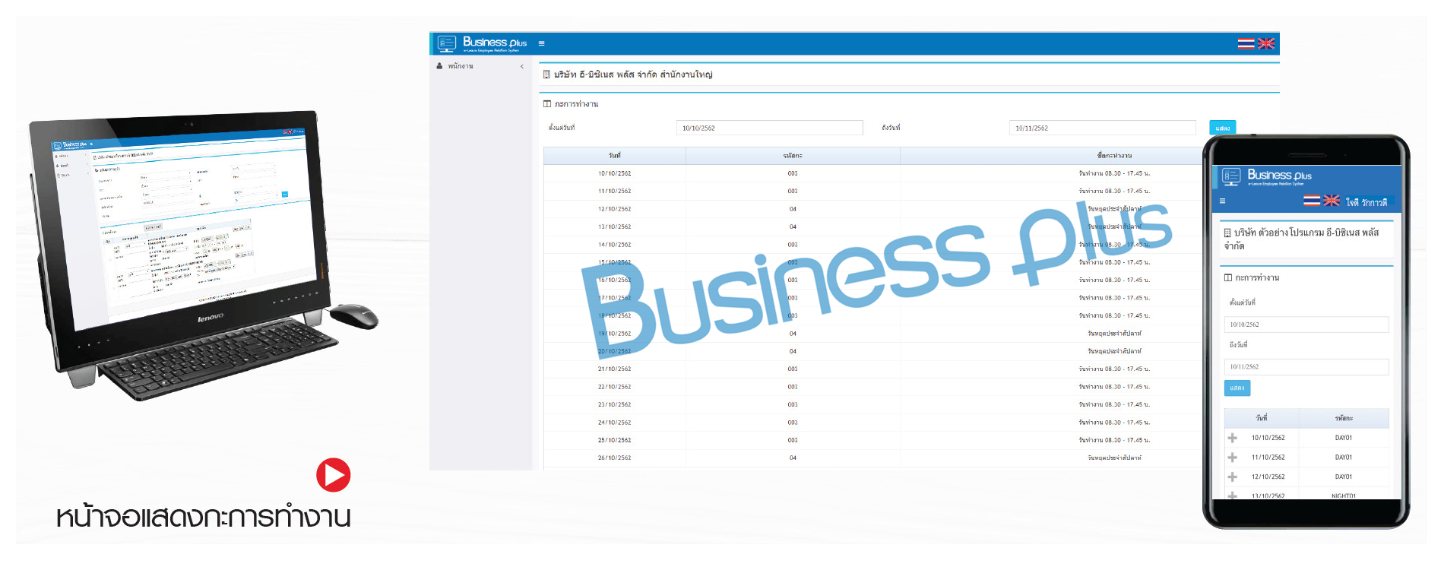Select the 22/10/2562 date cell

pyautogui.click(x=614, y=387)
